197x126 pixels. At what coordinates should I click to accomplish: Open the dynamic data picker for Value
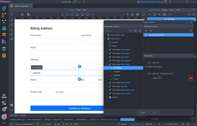(190, 78)
